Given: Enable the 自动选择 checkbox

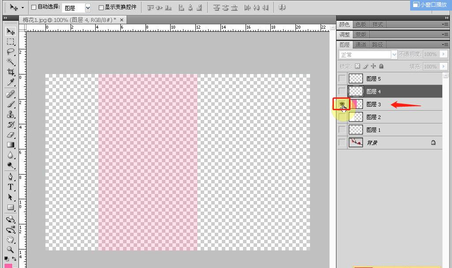Looking at the screenshot, I should click(34, 7).
